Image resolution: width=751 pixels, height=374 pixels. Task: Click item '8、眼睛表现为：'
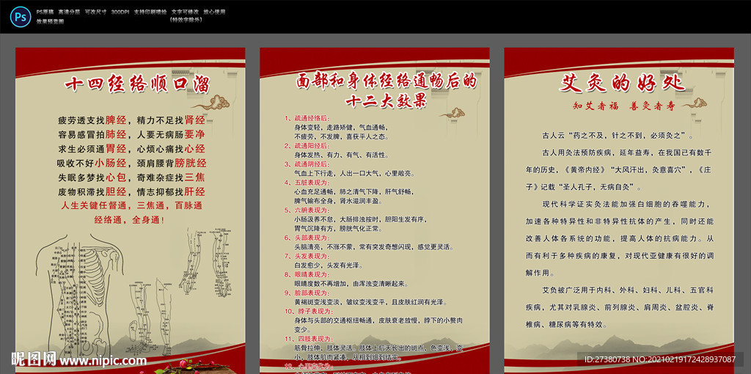(307, 275)
